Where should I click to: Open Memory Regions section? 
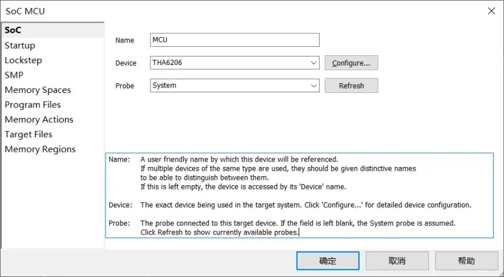click(40, 149)
